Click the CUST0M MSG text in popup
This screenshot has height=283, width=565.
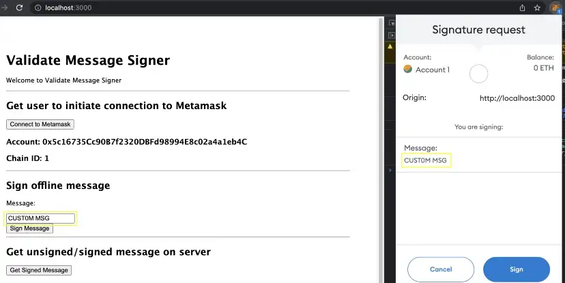pos(426,161)
